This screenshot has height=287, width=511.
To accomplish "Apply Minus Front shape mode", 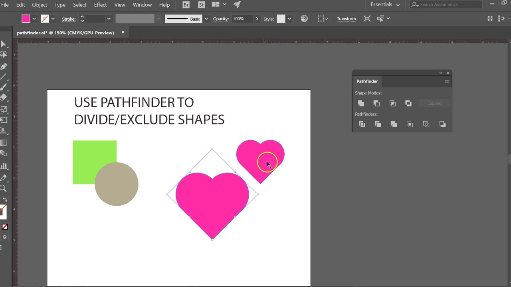I will (x=376, y=103).
